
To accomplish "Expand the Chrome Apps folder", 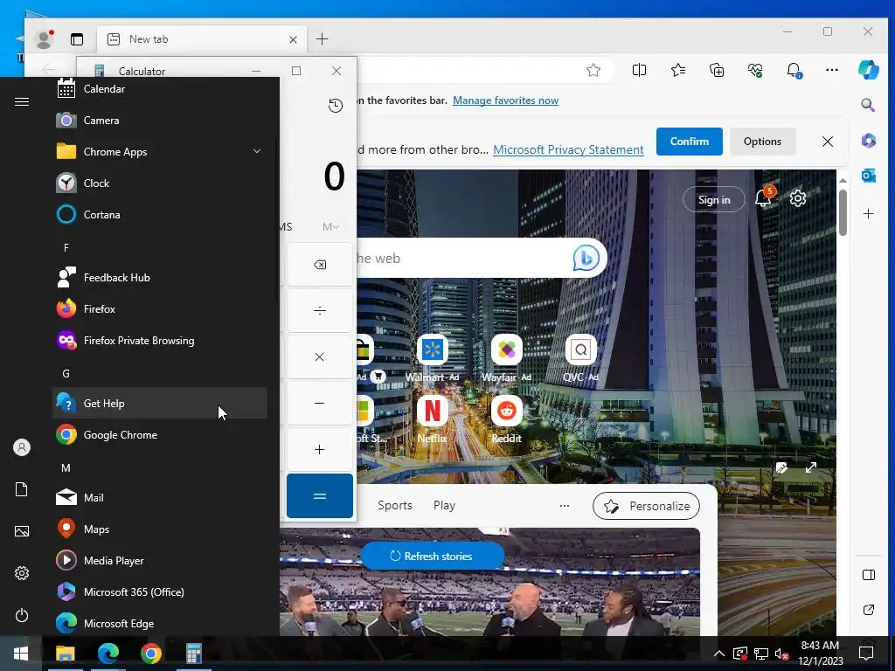I will [x=160, y=152].
